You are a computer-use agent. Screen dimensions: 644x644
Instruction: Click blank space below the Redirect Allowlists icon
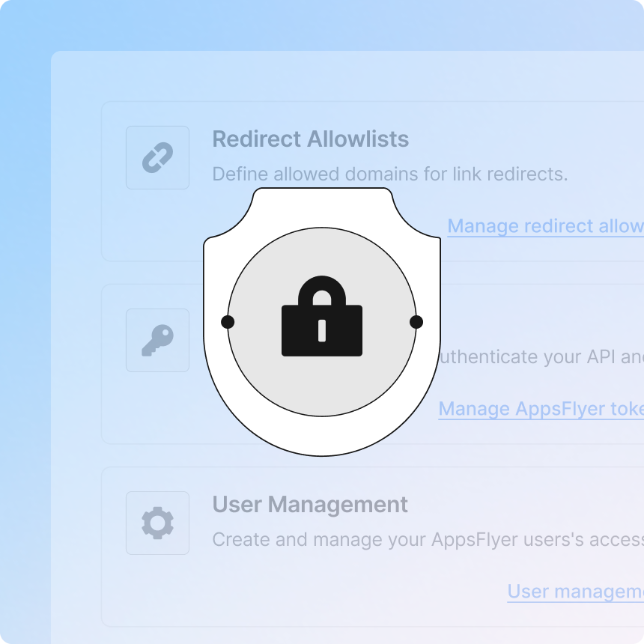click(157, 225)
